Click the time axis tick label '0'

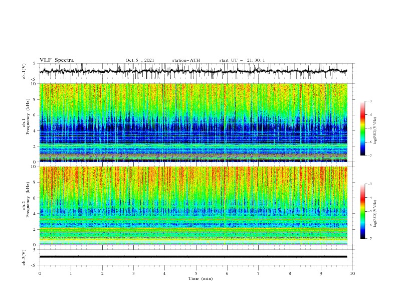point(40,273)
